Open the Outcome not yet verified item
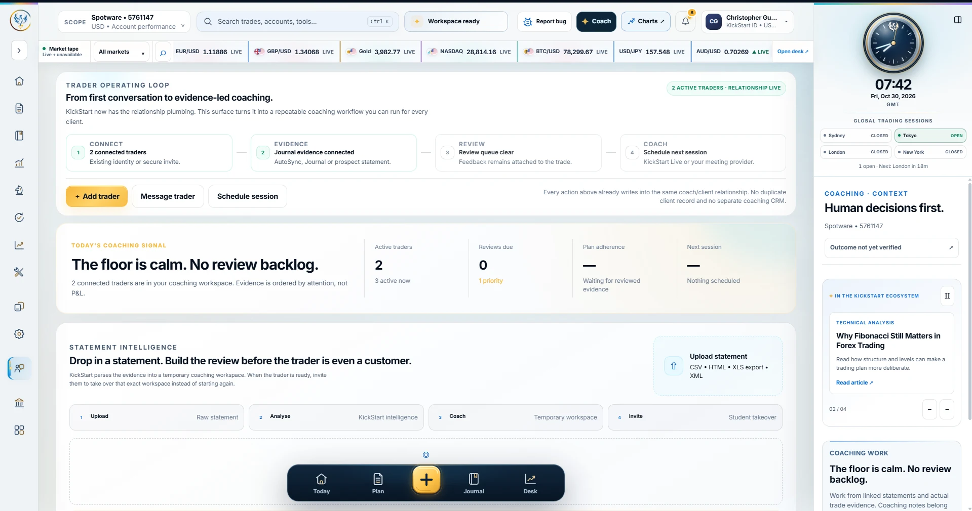Image resolution: width=972 pixels, height=511 pixels. point(891,248)
